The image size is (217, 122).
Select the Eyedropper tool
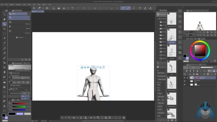[4, 43]
